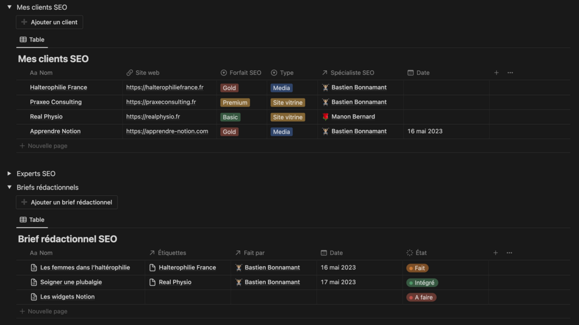Open the Spécialiste SEO column header
This screenshot has width=579, height=325.
point(348,73)
